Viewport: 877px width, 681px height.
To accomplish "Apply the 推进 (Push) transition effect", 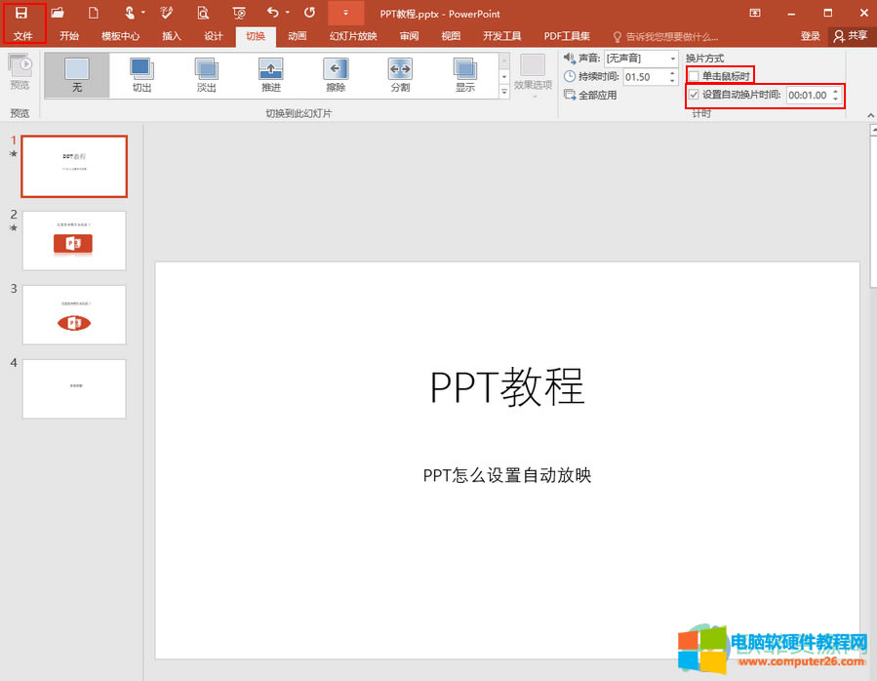I will (x=270, y=73).
